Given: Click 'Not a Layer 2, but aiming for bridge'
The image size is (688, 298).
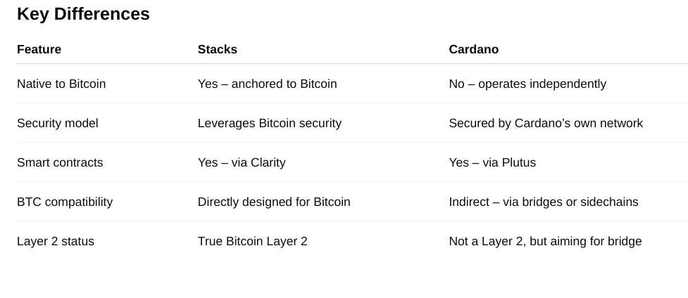Looking at the screenshot, I should pyautogui.click(x=545, y=241).
